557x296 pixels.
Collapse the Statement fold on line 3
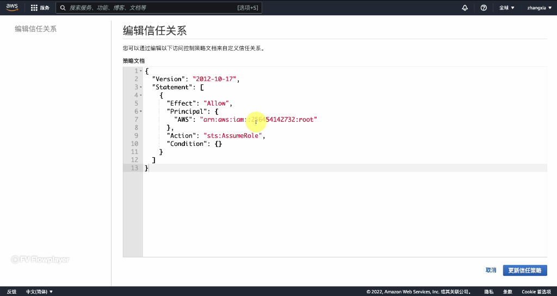(141, 87)
